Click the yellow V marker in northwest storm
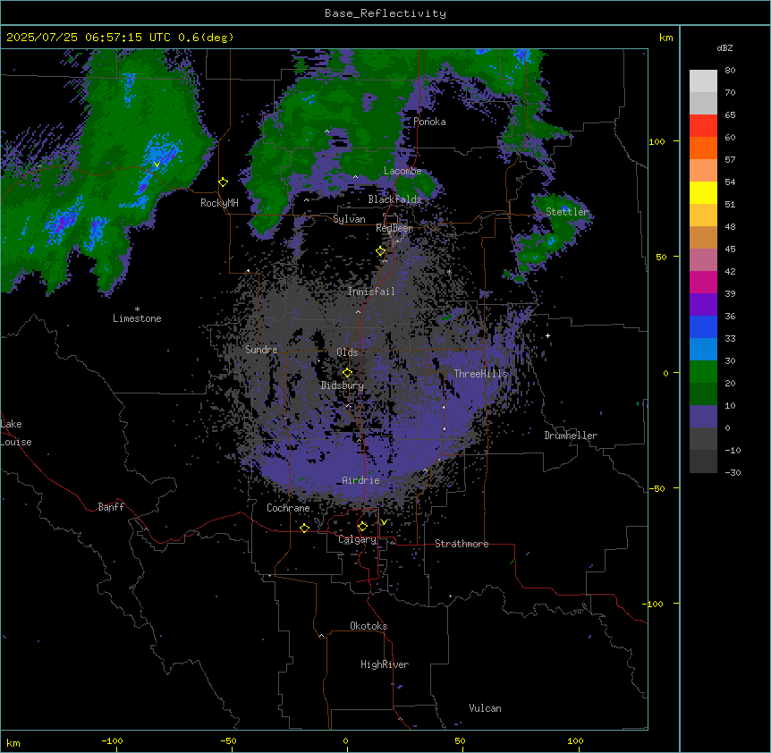The height and width of the screenshot is (753, 771). click(x=157, y=165)
